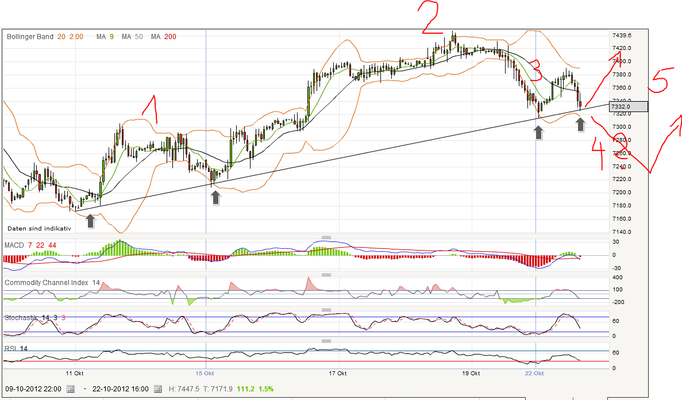Click the grey buy-signal arrow near 11 Okt
The width and height of the screenshot is (682, 400).
tap(90, 220)
